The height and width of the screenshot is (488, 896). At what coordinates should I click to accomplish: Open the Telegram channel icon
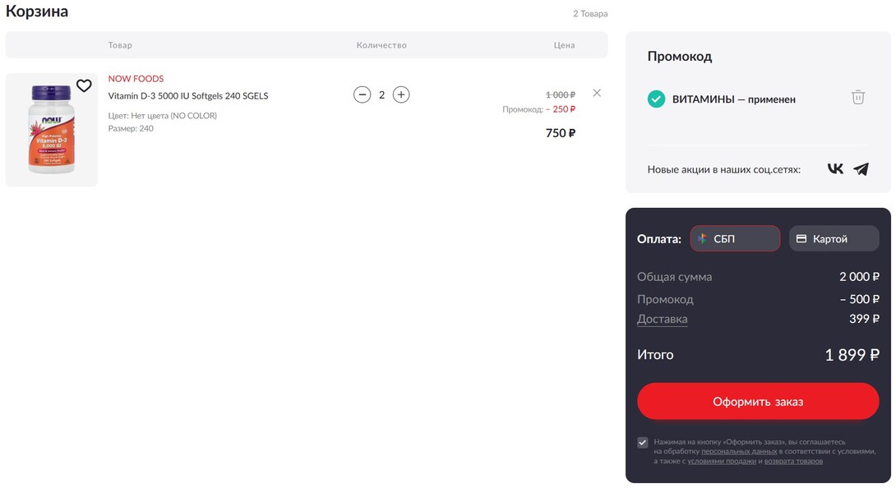pyautogui.click(x=861, y=169)
